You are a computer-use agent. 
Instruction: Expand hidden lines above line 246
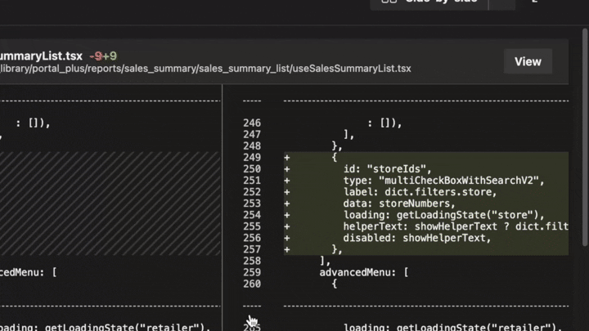tap(252, 101)
